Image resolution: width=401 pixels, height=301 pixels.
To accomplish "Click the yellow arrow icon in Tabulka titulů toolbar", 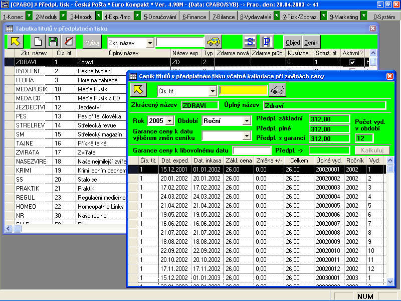I will (x=15, y=42).
